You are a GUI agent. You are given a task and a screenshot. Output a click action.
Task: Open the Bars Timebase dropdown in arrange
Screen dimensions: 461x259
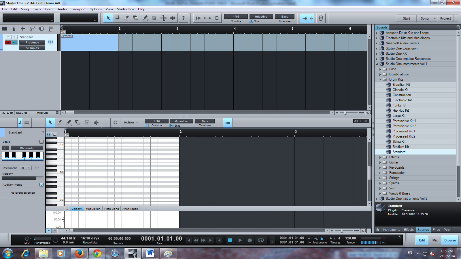[285, 16]
